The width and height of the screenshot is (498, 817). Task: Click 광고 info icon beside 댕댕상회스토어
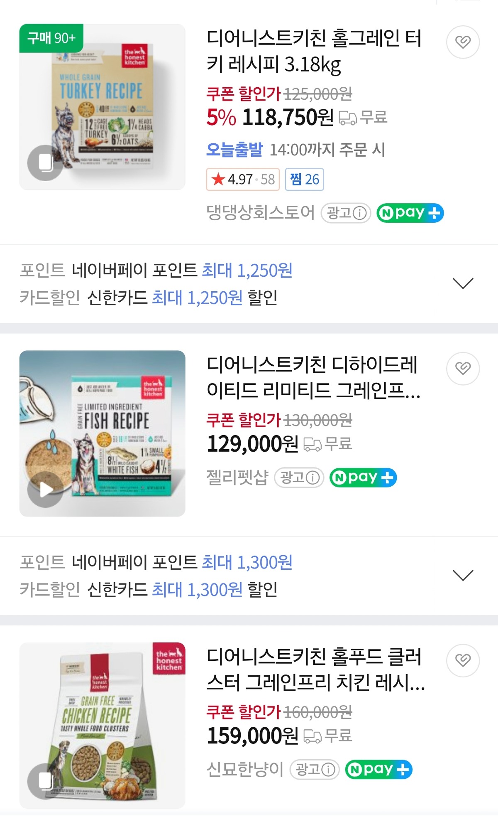click(x=359, y=213)
